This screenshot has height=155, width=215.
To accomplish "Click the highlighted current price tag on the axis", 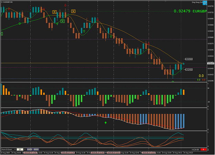I will (x=211, y=64).
